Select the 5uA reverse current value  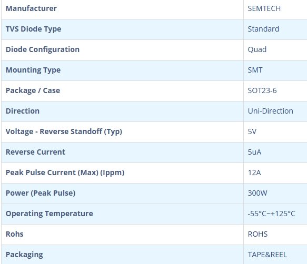(254, 152)
